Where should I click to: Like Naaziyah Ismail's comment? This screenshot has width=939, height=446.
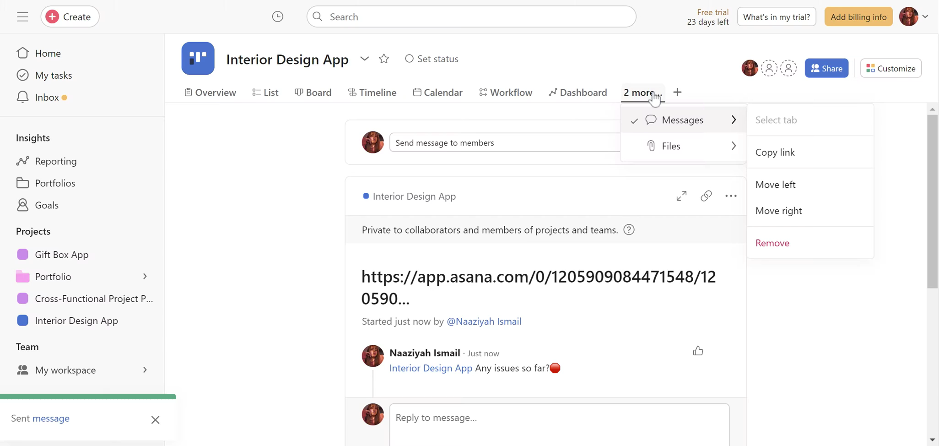pos(698,351)
